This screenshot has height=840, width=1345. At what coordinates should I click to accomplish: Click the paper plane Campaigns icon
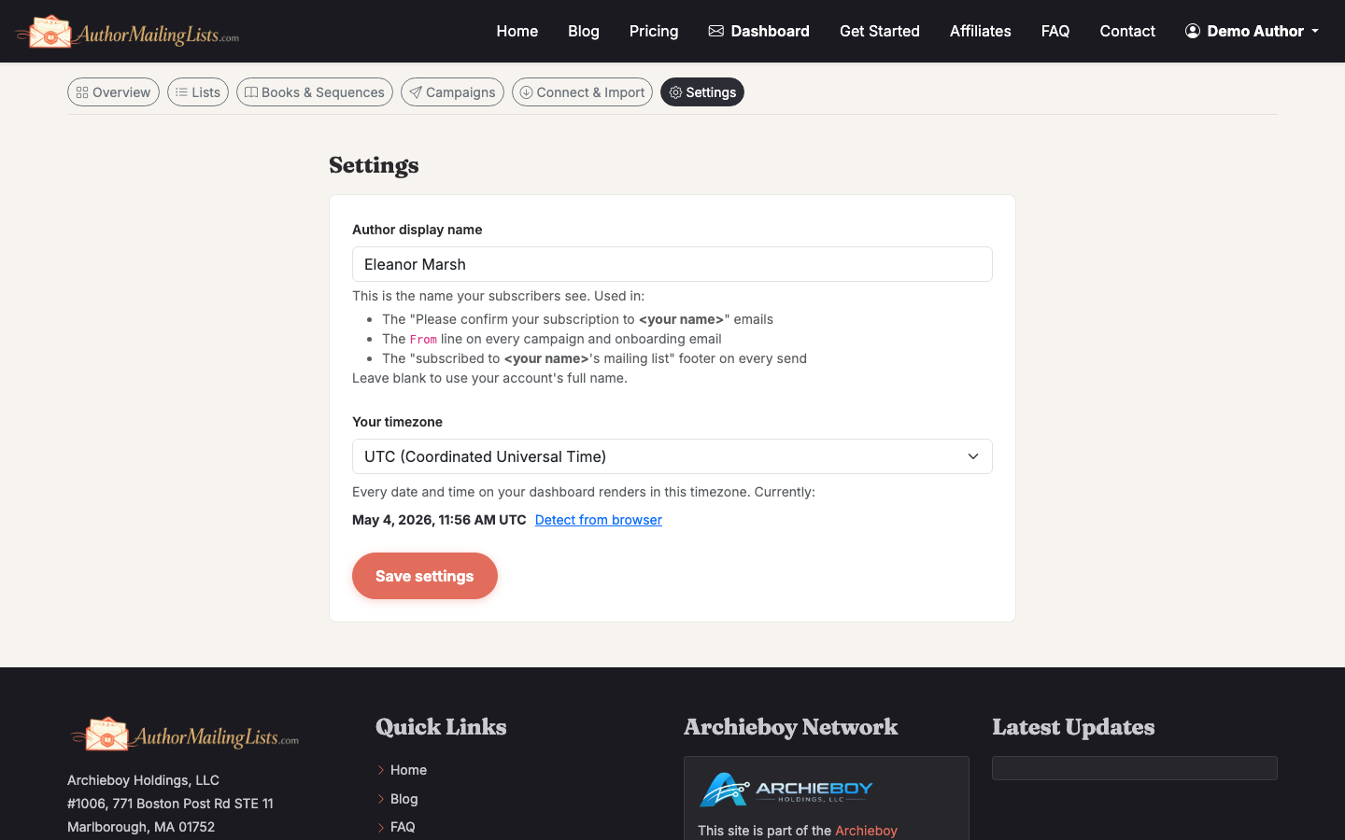pos(416,92)
